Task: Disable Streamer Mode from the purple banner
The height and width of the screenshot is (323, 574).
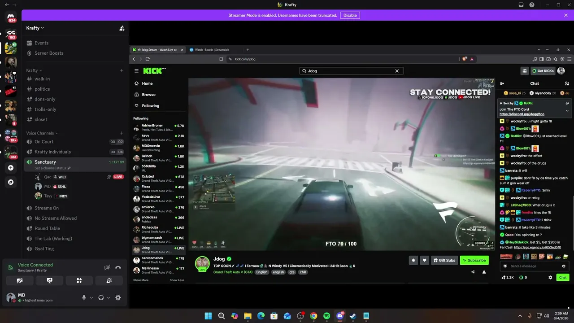Action: 350,15
